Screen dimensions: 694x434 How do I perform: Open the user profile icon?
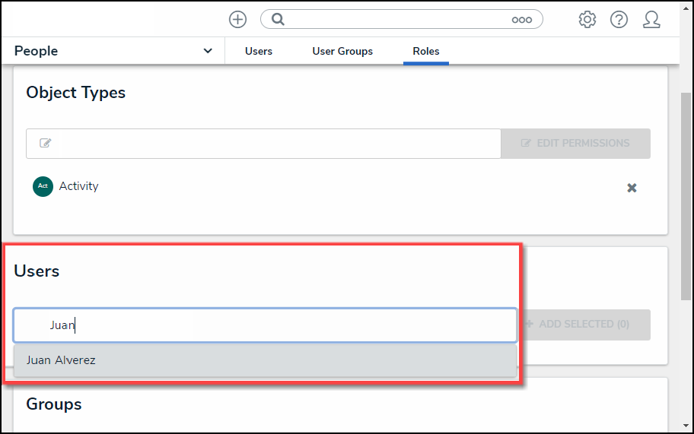pos(651,20)
